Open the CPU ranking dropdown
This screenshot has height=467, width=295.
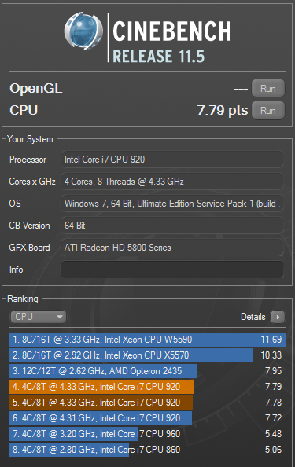point(38,317)
